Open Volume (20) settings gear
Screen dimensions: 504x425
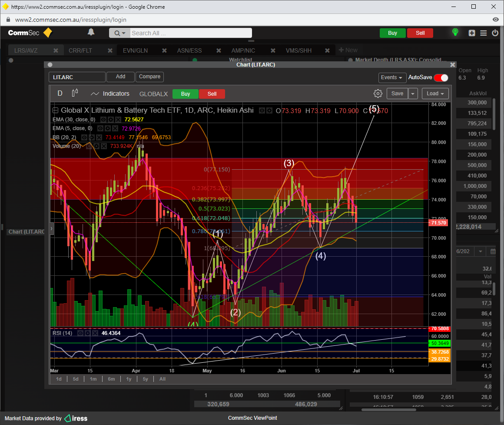[x=96, y=147]
